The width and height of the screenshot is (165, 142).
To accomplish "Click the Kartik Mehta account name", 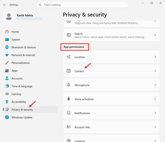I will click(x=25, y=15).
